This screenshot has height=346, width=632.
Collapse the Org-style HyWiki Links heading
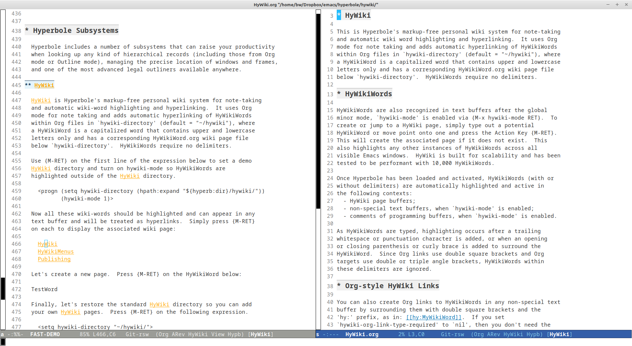[x=339, y=286]
